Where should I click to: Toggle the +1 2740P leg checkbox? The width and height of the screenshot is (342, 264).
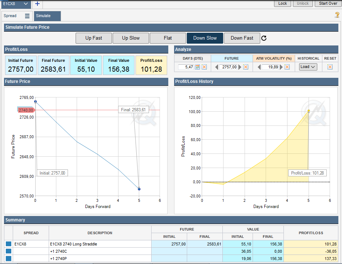[8, 259]
